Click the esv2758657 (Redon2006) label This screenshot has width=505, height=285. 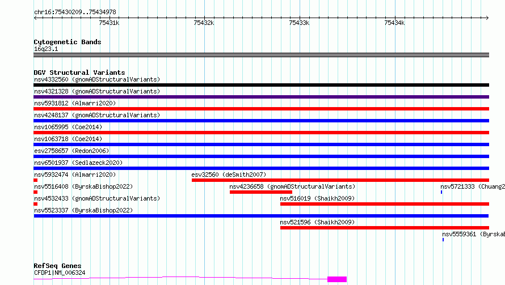(71, 151)
